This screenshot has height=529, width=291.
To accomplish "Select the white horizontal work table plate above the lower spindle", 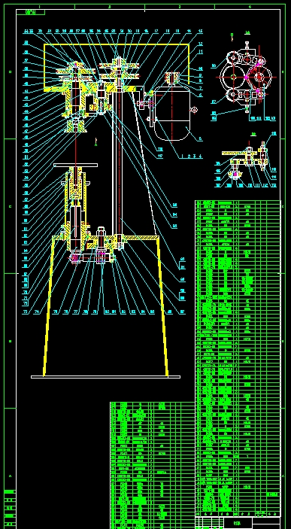I will (75, 166).
